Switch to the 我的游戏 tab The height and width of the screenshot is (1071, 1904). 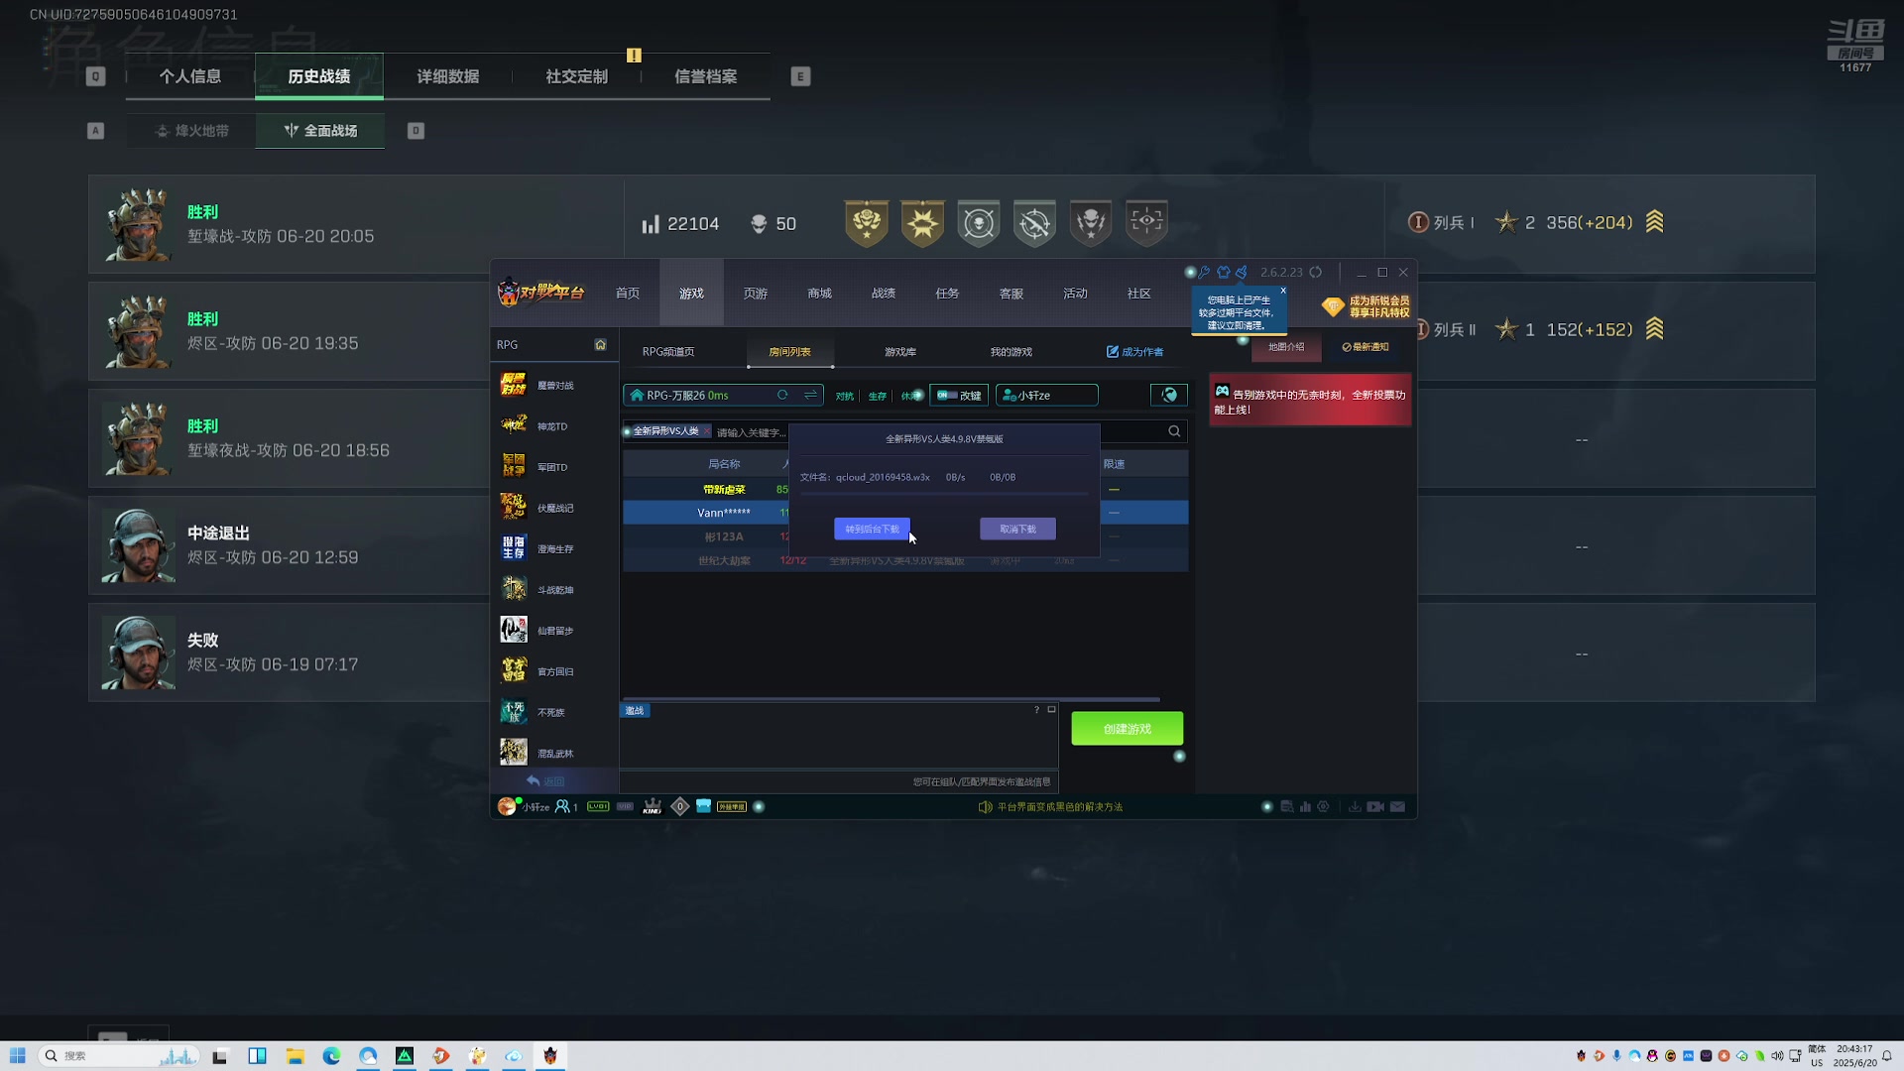[x=1011, y=352]
